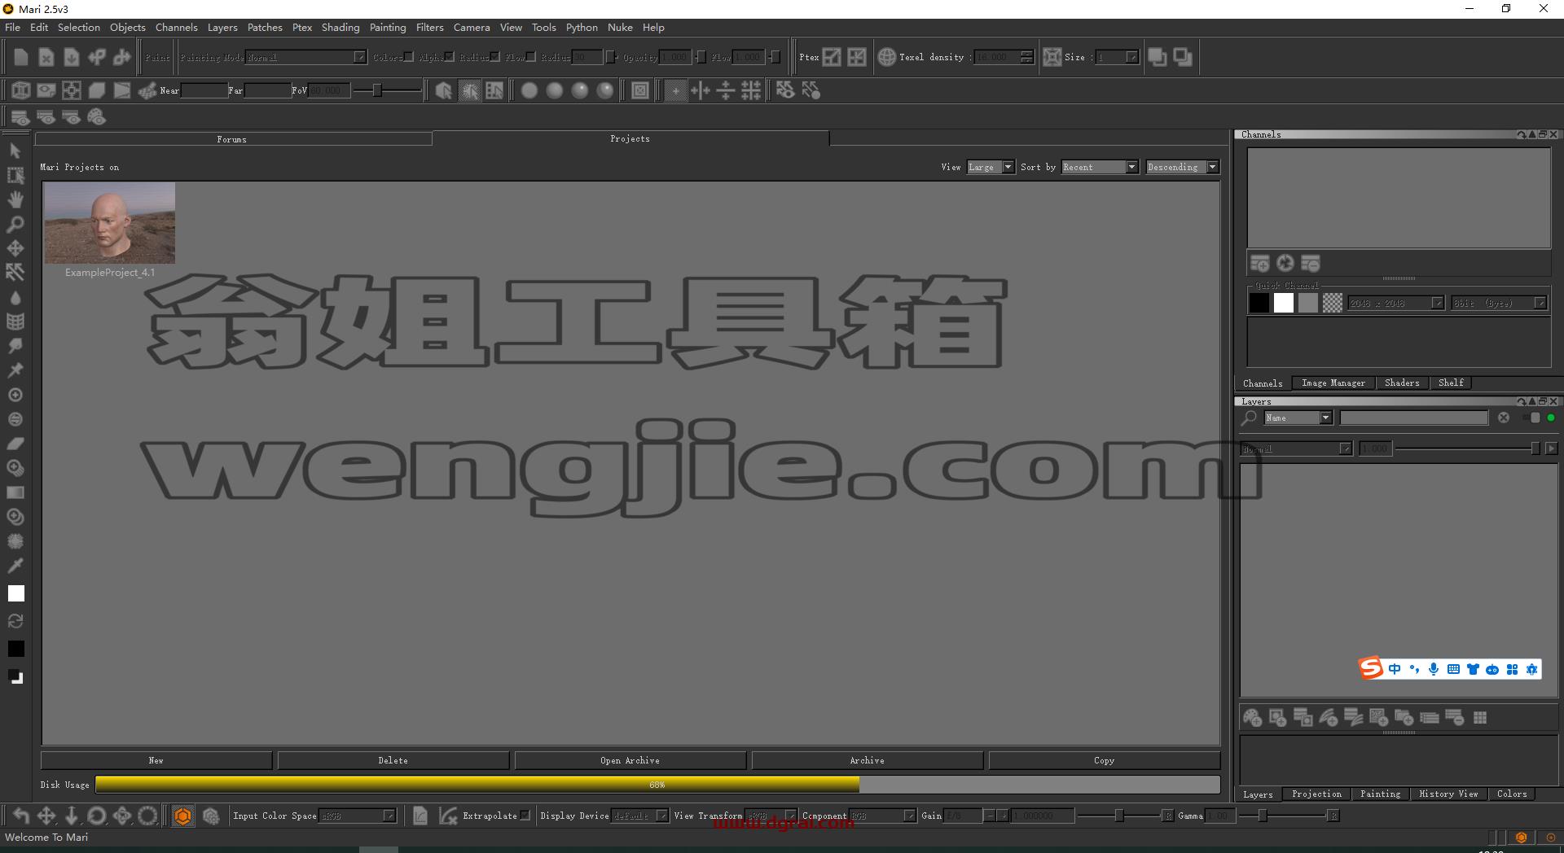Image resolution: width=1564 pixels, height=853 pixels.
Task: Click the undo curved arrow in bottom toolbar
Action: (x=21, y=816)
